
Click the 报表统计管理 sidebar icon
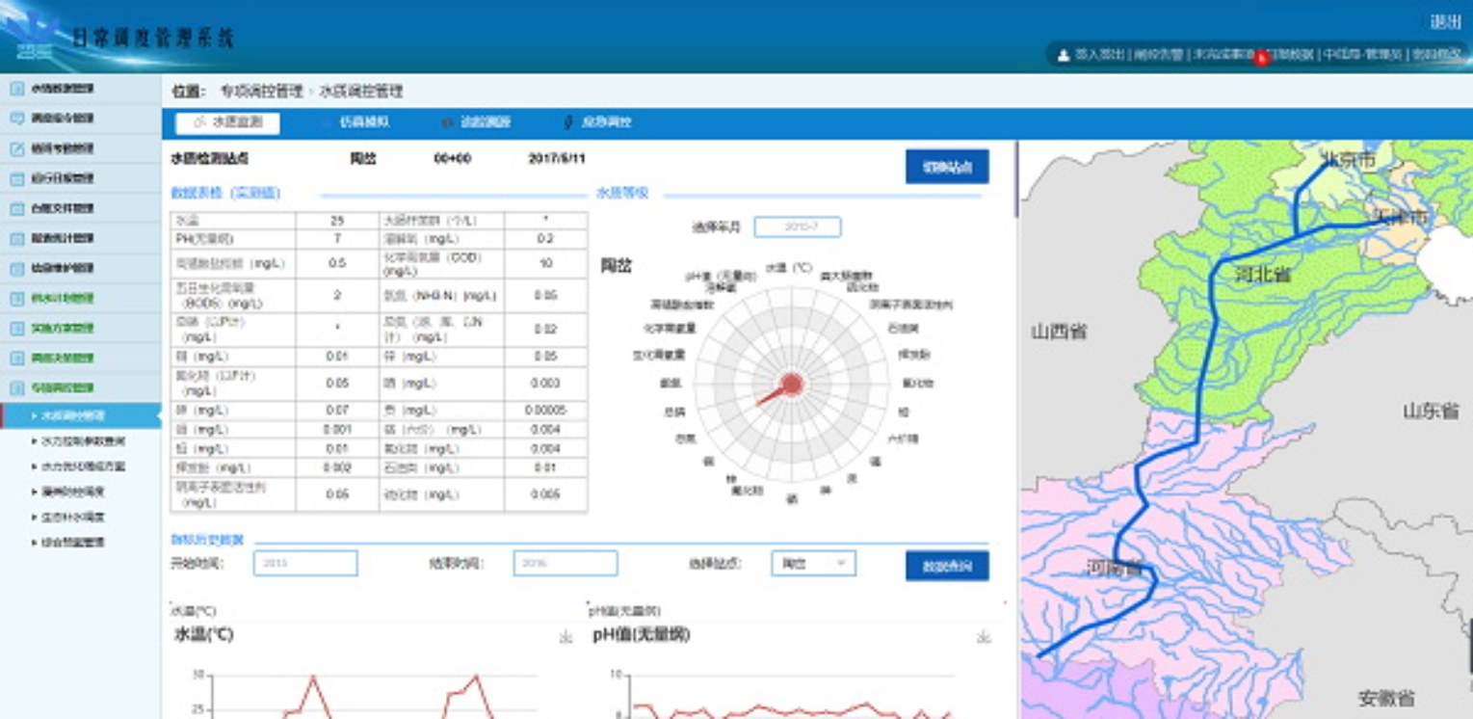(x=17, y=238)
